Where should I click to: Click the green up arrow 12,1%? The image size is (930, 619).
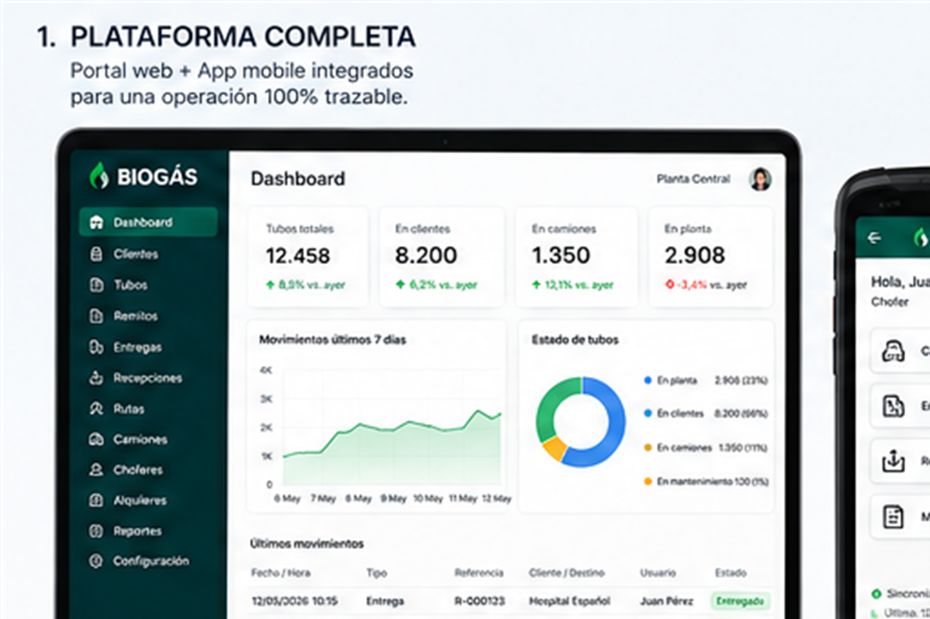click(x=536, y=285)
